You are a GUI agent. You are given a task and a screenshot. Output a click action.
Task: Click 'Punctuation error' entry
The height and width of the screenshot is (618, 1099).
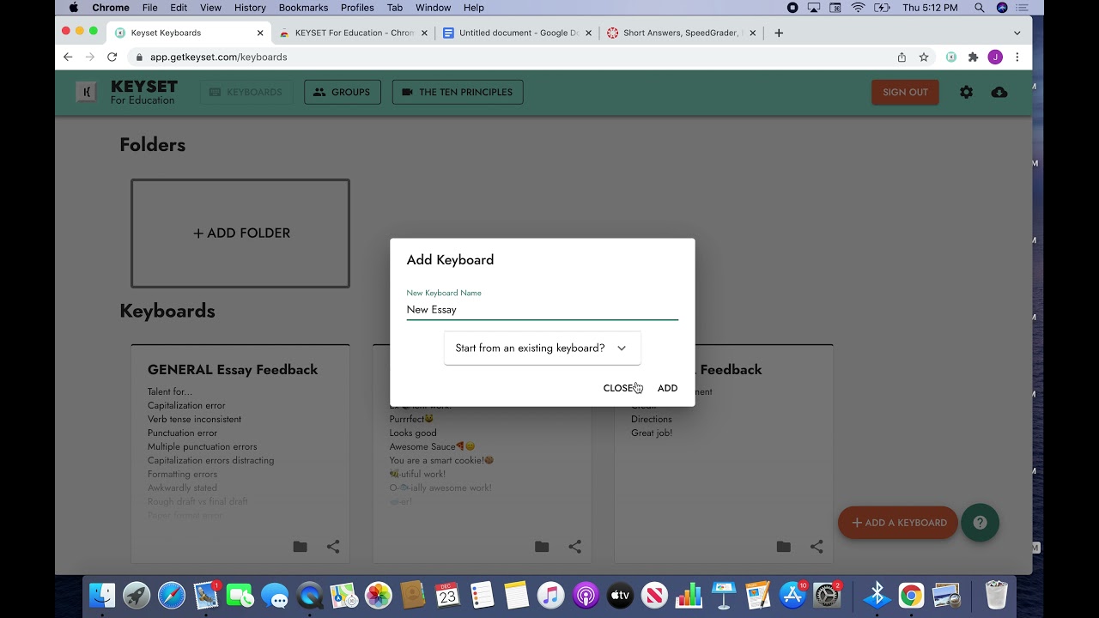coord(182,433)
